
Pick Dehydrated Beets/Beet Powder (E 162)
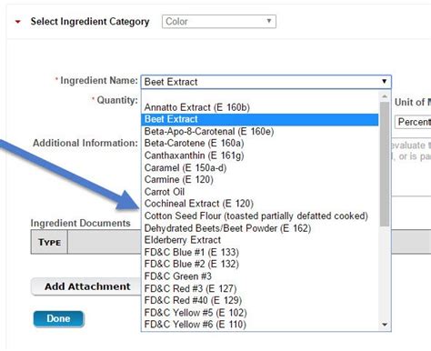pos(260,228)
